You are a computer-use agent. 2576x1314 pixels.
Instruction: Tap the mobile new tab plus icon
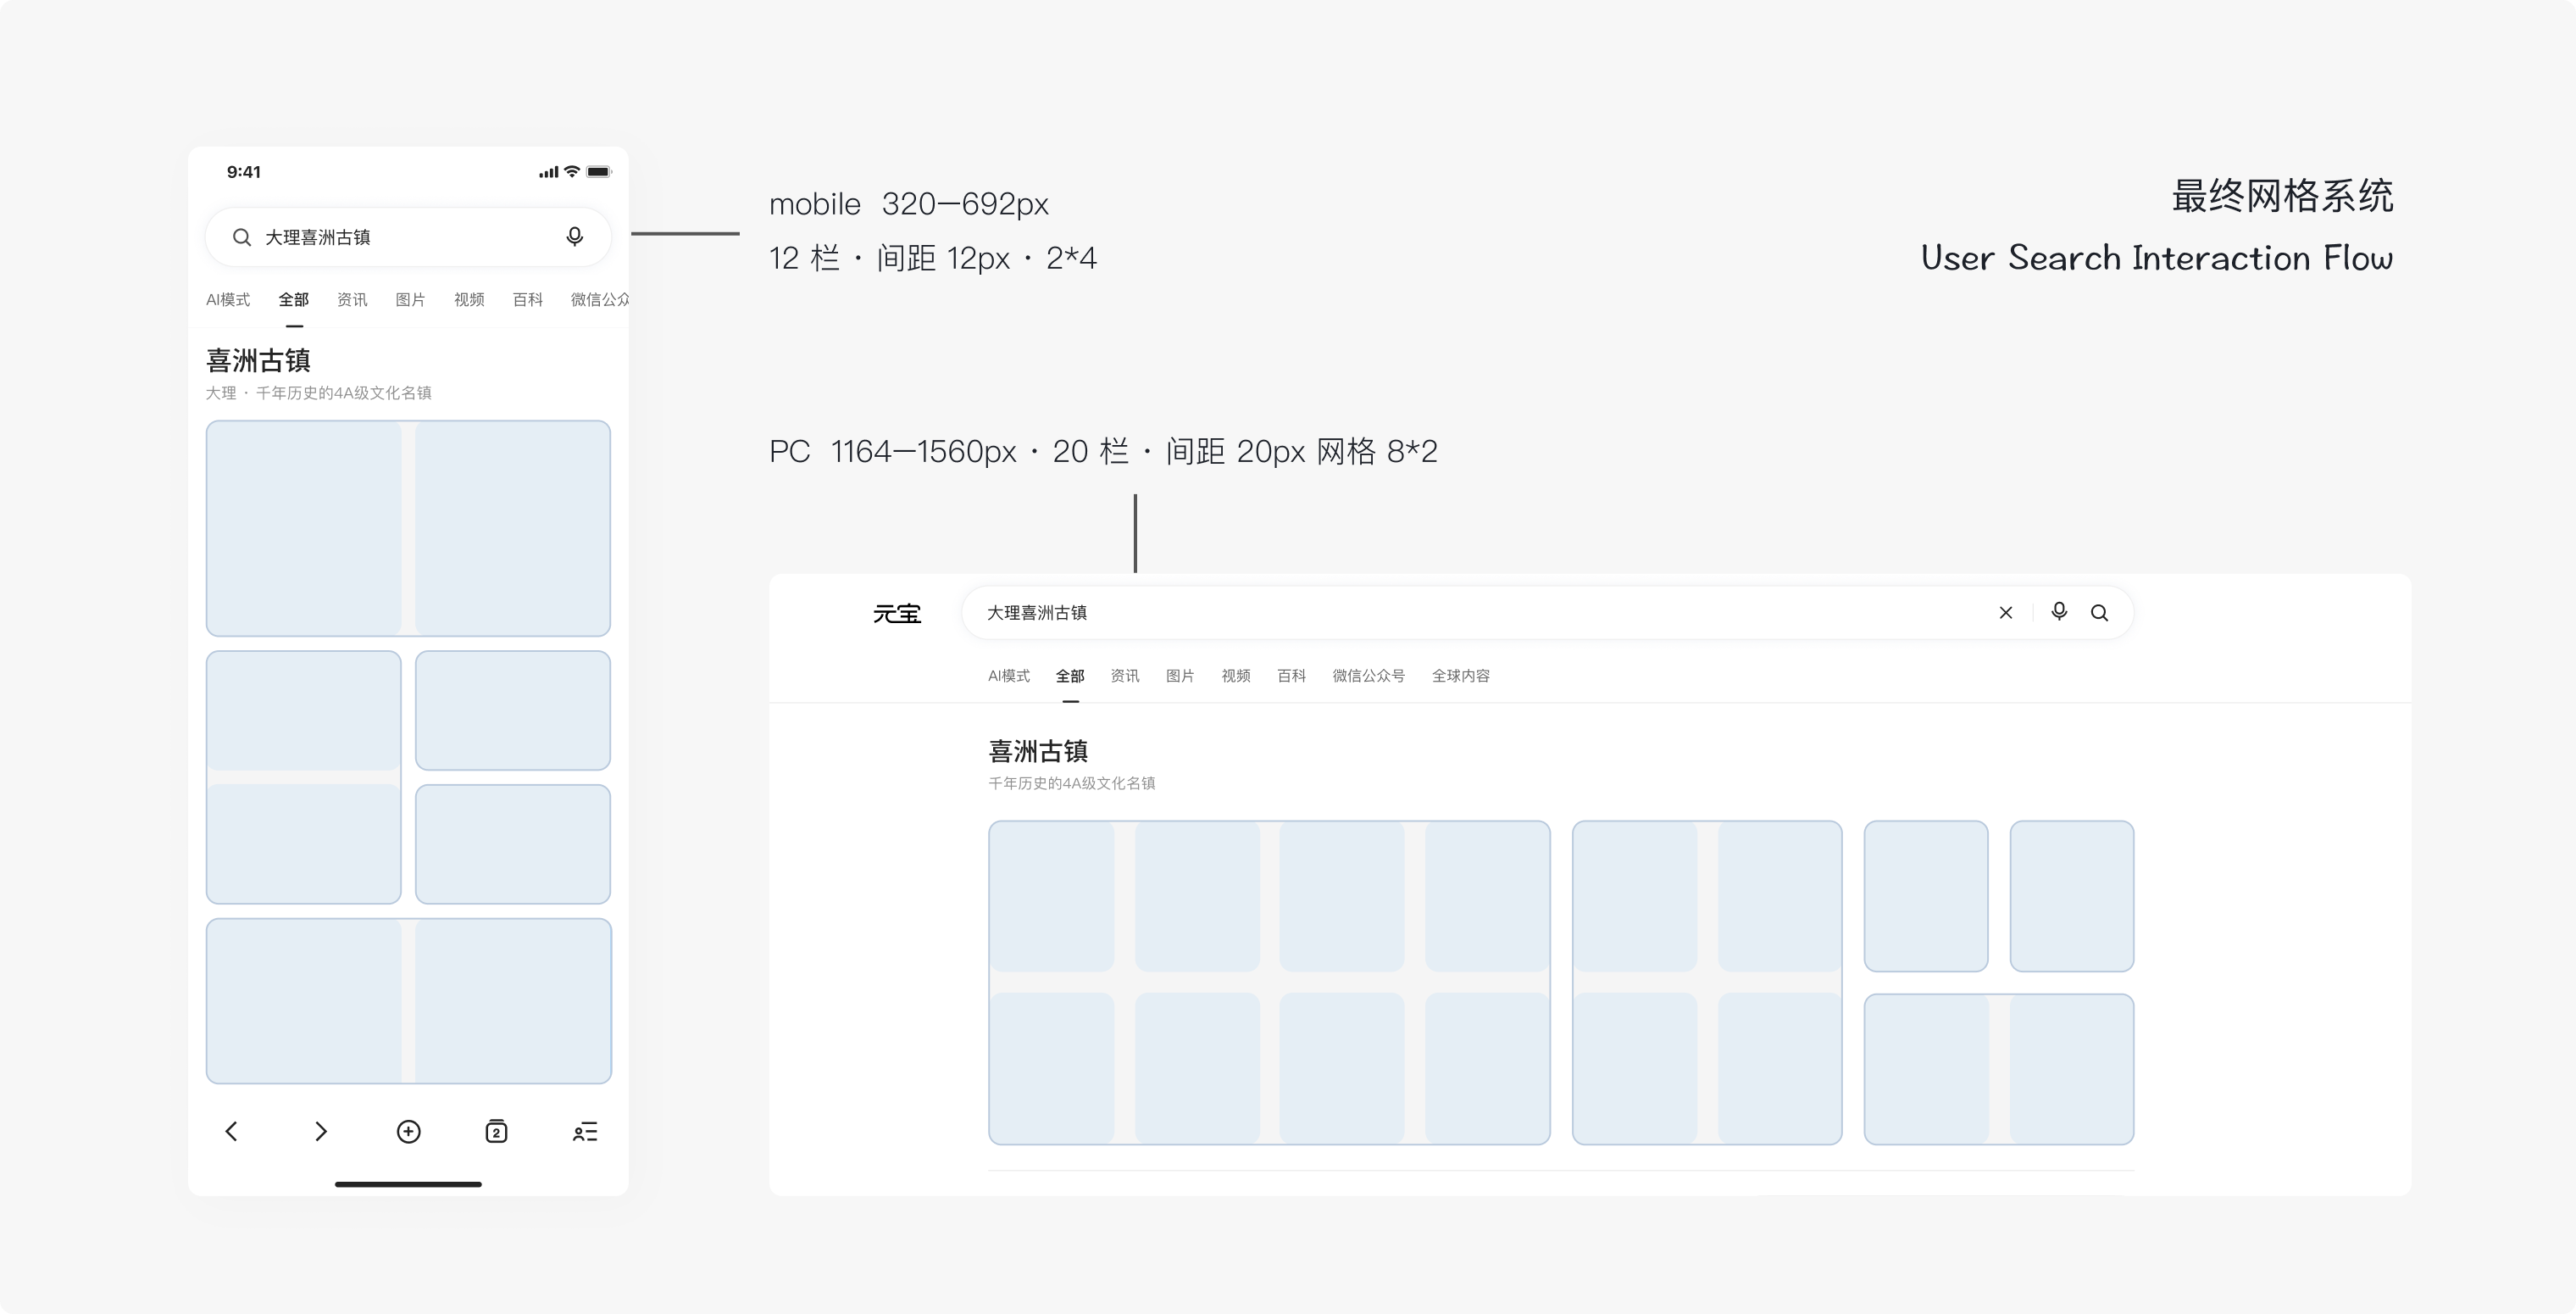pyautogui.click(x=408, y=1132)
